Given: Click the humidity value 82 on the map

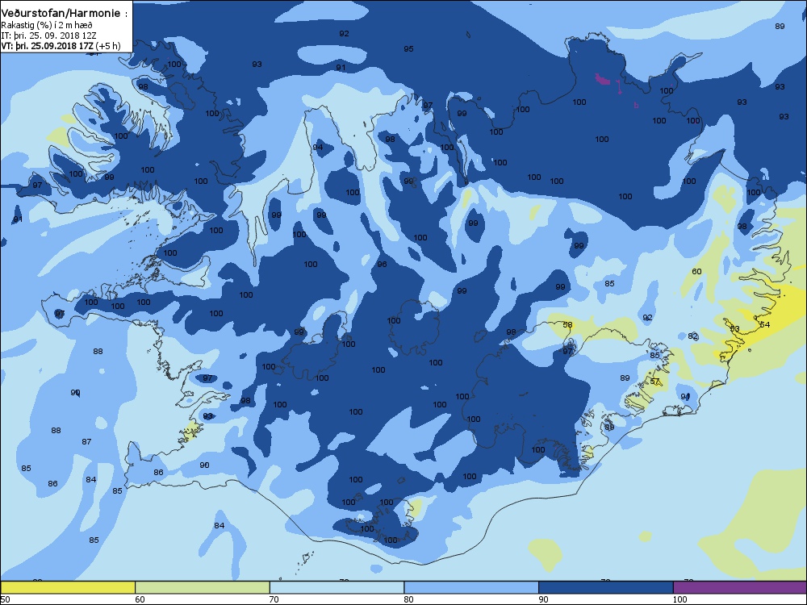Looking at the screenshot, I should click(692, 336).
